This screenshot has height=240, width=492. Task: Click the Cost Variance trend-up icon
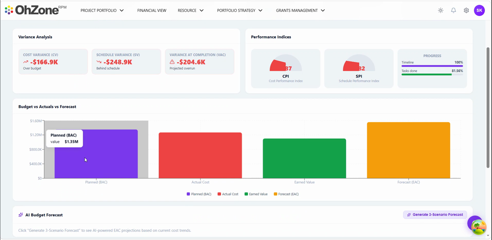[x=26, y=62]
